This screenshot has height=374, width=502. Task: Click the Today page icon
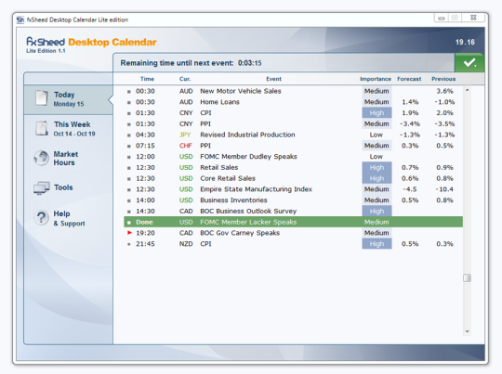coord(42,97)
